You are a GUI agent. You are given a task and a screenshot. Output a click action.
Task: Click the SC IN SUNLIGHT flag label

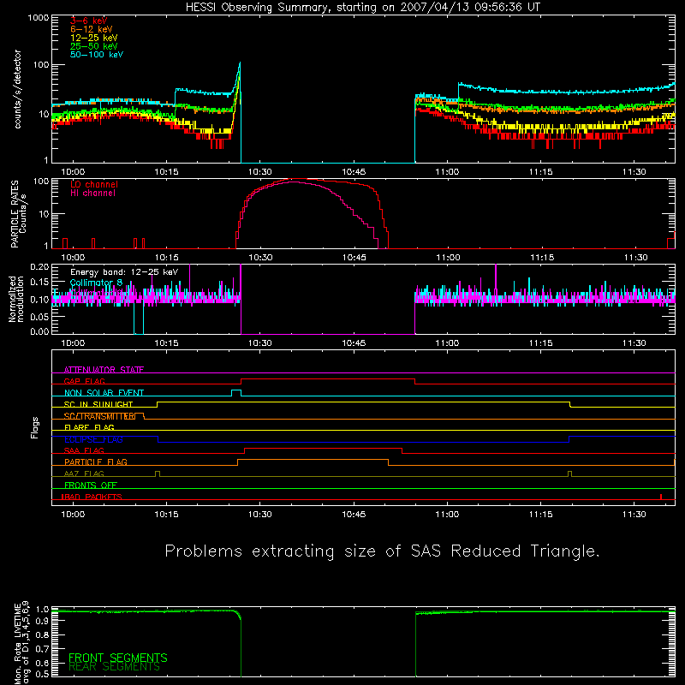pos(98,404)
